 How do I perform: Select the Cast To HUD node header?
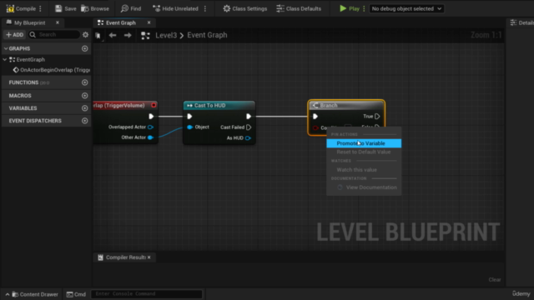click(219, 106)
